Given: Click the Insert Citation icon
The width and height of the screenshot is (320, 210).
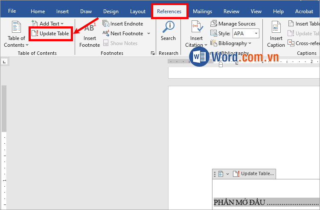Looking at the screenshot, I should [x=197, y=28].
